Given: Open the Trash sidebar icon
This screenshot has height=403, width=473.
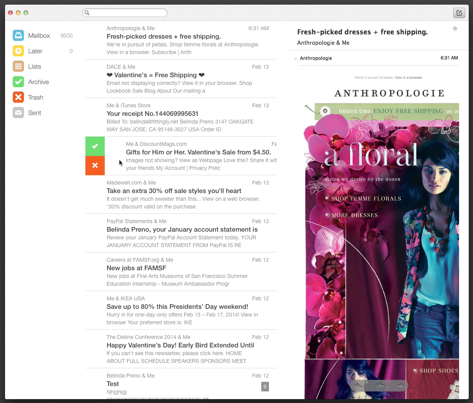Looking at the screenshot, I should [18, 97].
